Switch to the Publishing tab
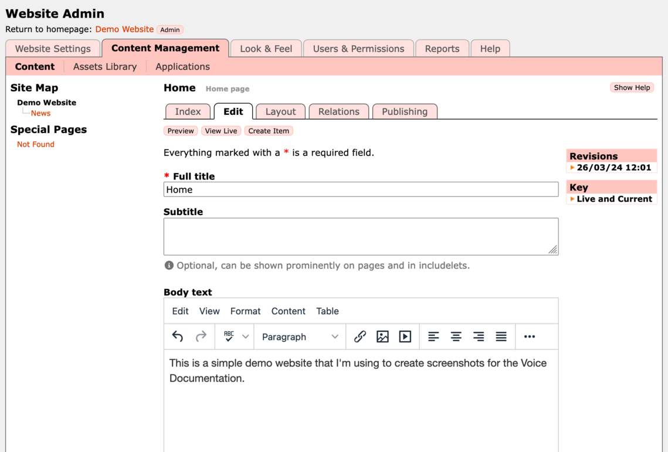This screenshot has height=452, width=668. click(405, 111)
